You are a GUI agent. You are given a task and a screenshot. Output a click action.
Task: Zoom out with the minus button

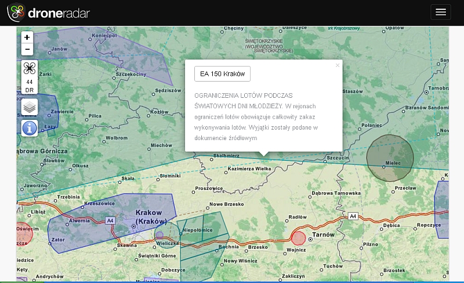click(x=27, y=49)
